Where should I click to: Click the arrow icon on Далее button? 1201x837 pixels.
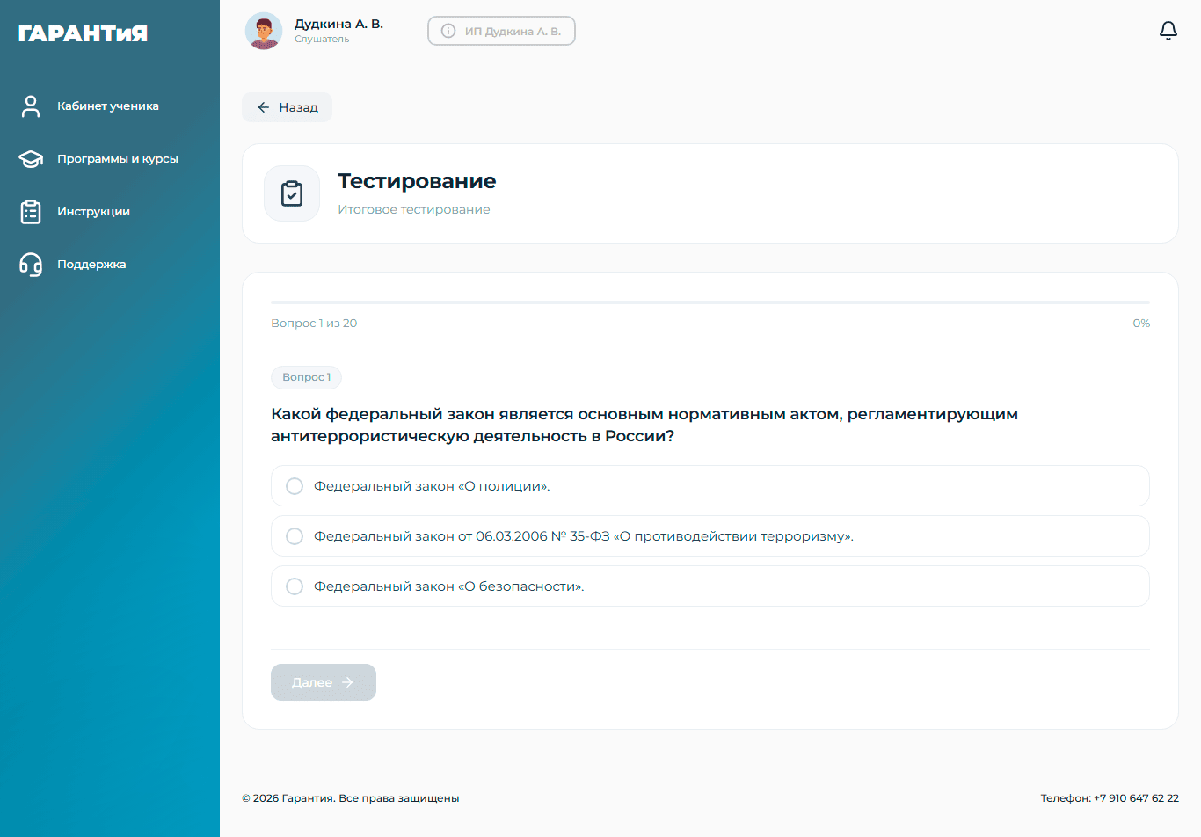(347, 682)
